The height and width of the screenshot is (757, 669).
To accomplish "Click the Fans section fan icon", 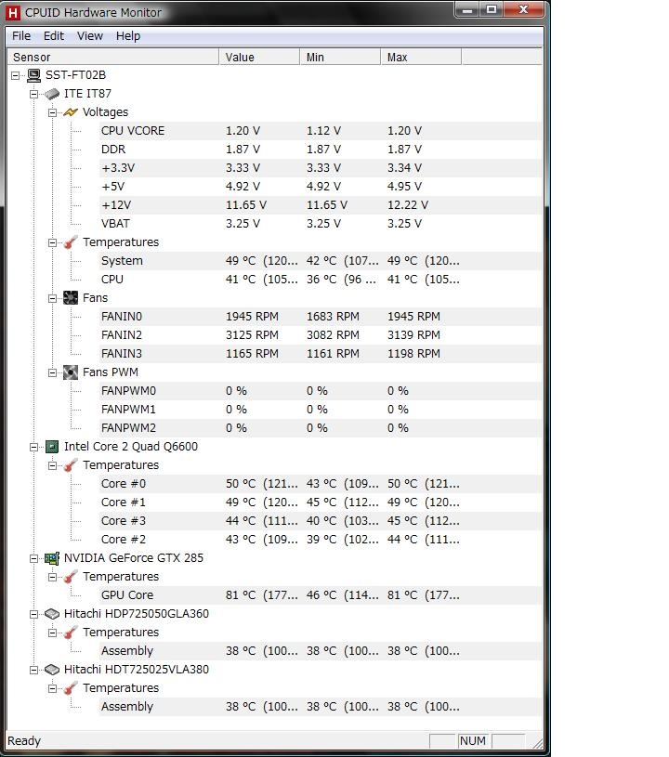I will pyautogui.click(x=71, y=298).
